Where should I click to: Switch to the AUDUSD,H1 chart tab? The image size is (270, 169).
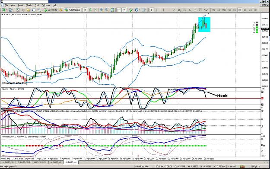pyautogui.click(x=56, y=162)
